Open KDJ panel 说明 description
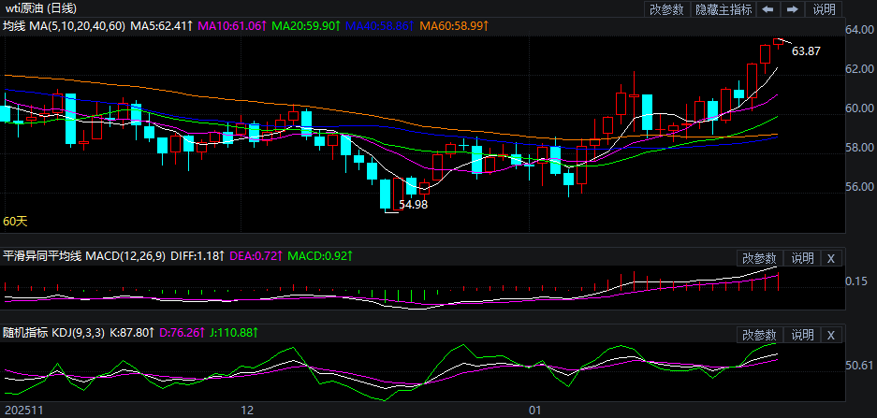877x418 pixels. point(802,335)
